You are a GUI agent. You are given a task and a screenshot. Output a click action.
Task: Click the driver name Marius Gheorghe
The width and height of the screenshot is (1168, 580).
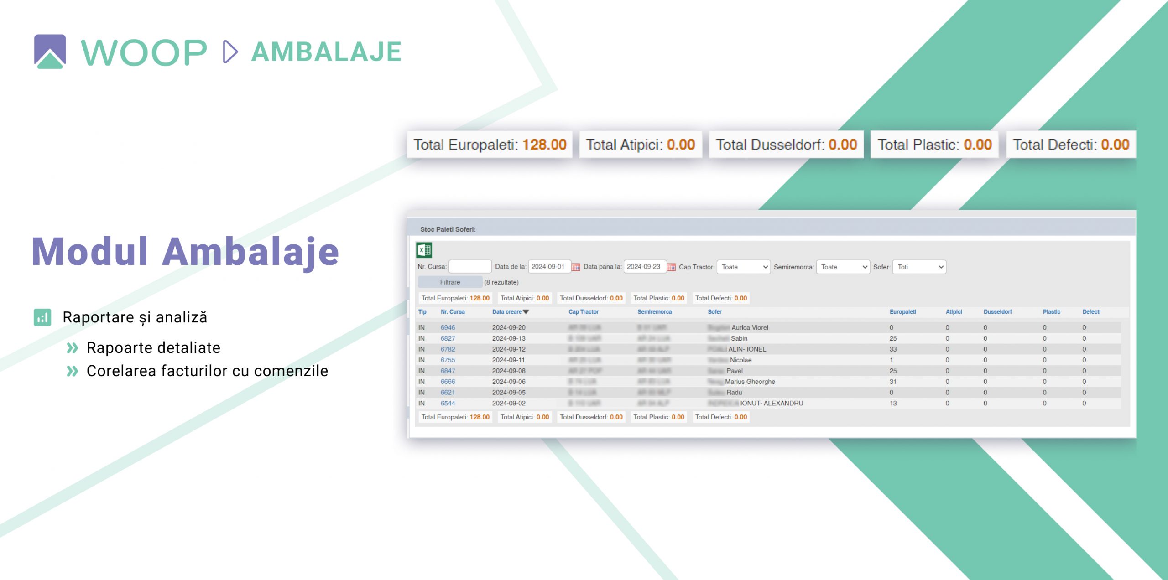click(750, 382)
